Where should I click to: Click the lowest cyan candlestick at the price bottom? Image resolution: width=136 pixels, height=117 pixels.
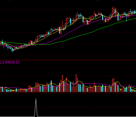coord(12,50)
